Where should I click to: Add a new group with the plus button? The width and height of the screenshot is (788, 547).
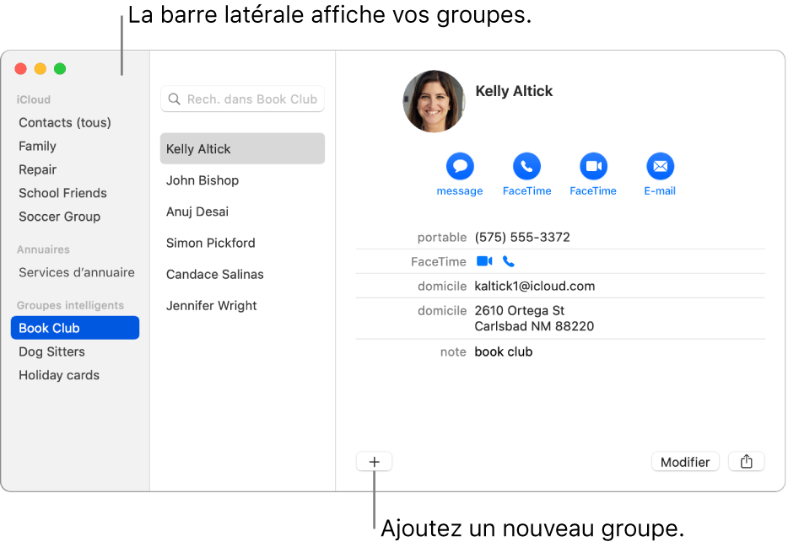[x=374, y=461]
